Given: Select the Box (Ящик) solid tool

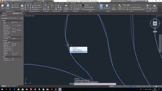Looking at the screenshot, I should [3, 6].
